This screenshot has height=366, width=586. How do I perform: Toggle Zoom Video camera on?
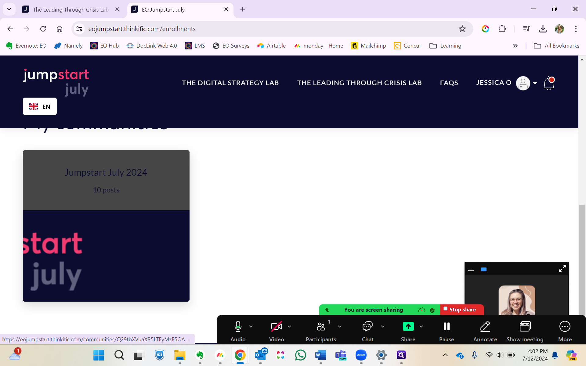coord(277,331)
